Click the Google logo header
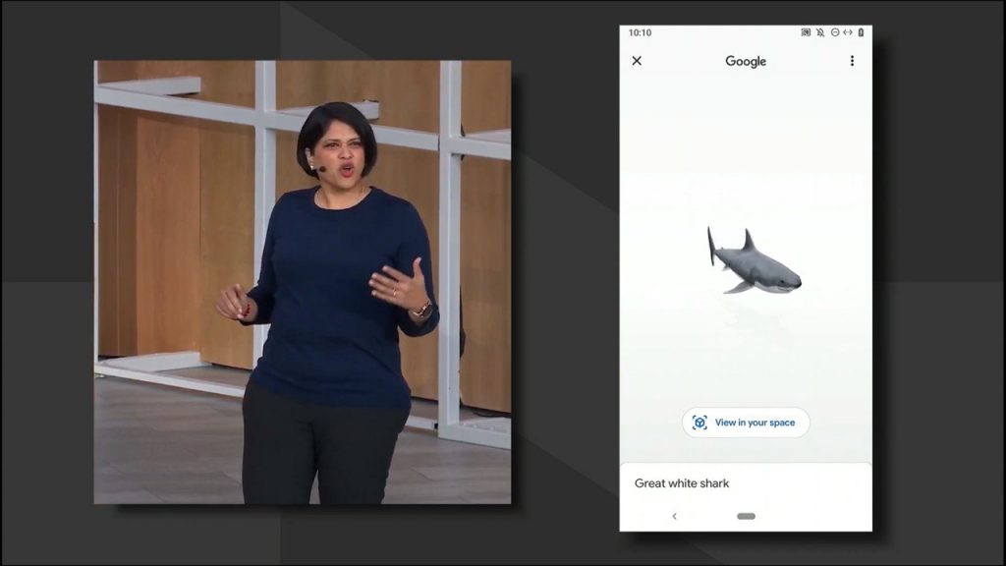The image size is (1006, 566). [x=746, y=61]
